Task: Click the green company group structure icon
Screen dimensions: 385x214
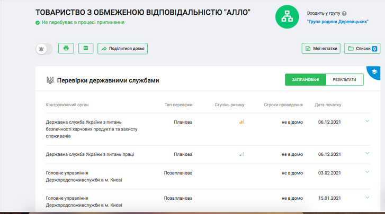Action: 287,17
